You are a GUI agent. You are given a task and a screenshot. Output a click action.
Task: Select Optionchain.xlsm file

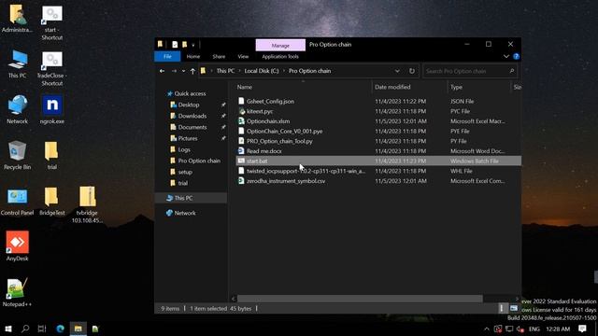click(x=268, y=121)
